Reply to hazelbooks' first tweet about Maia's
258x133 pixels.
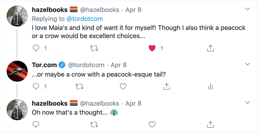pyautogui.click(x=36, y=48)
